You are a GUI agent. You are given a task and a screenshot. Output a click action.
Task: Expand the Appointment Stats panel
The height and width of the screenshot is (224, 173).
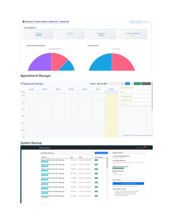[x=135, y=96]
